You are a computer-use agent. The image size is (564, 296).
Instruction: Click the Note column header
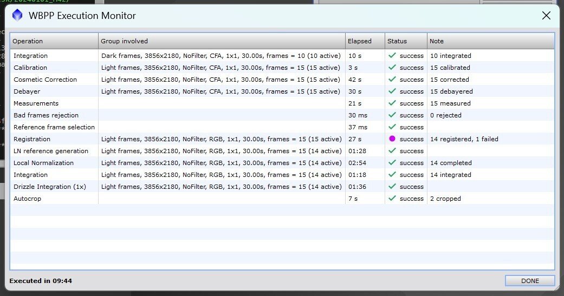point(491,41)
